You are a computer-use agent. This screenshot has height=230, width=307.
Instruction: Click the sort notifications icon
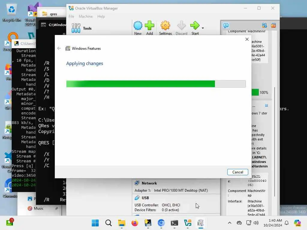(264, 25)
